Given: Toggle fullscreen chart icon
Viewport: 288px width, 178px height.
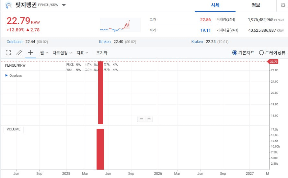Looking at the screenshot, I should point(8,53).
